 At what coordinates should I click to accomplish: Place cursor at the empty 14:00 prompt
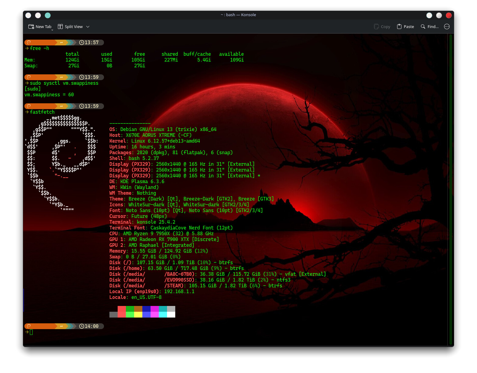(x=31, y=332)
